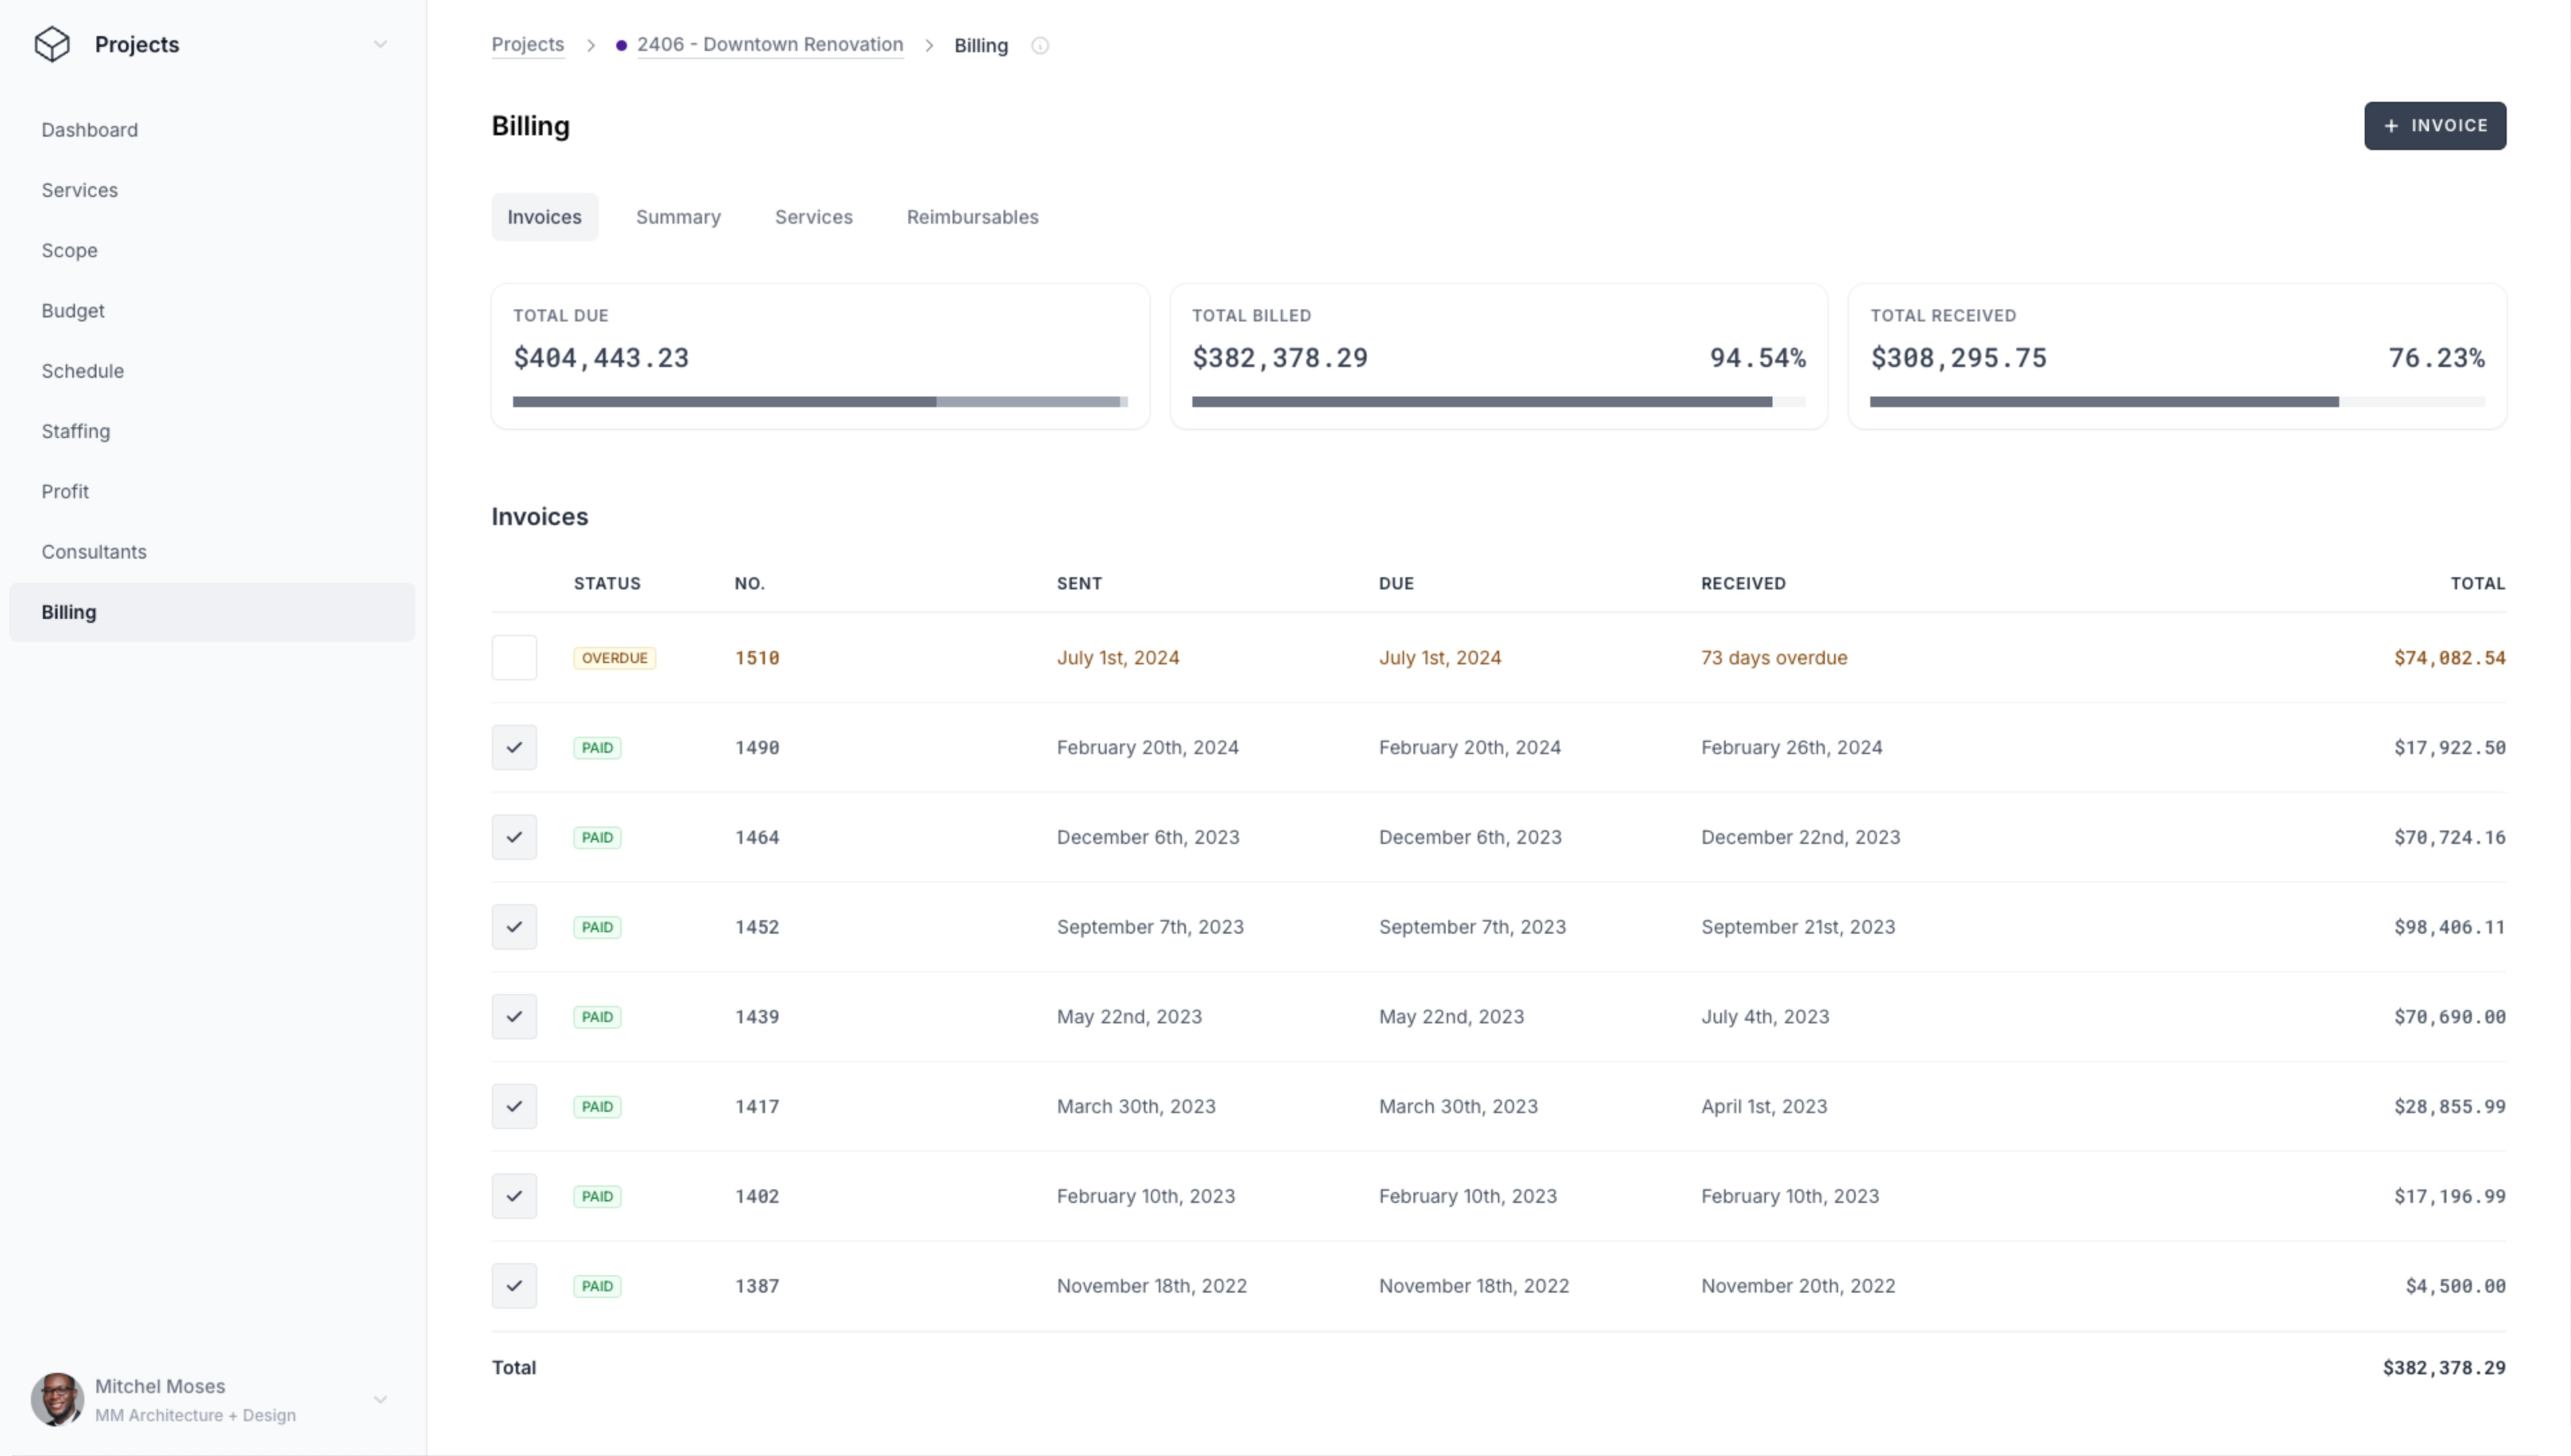Viewport: 2571px width, 1456px height.
Task: Click the $98,406.11 invoice total
Action: click(2449, 927)
